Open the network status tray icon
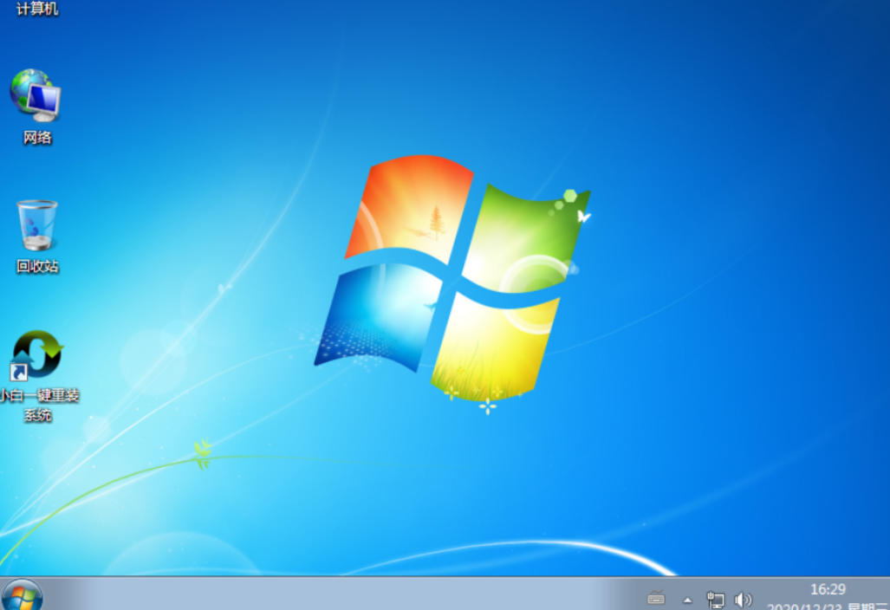890x610 pixels. tap(715, 600)
